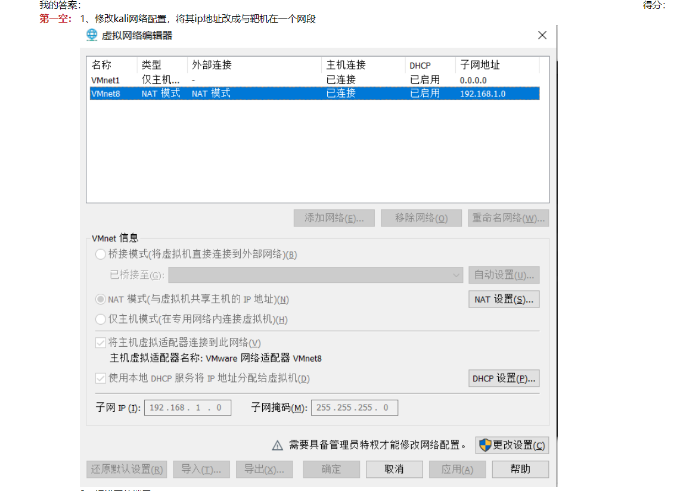This screenshot has width=674, height=491.
Task: Click the 子网掩码 input field
Action: pyautogui.click(x=355, y=408)
